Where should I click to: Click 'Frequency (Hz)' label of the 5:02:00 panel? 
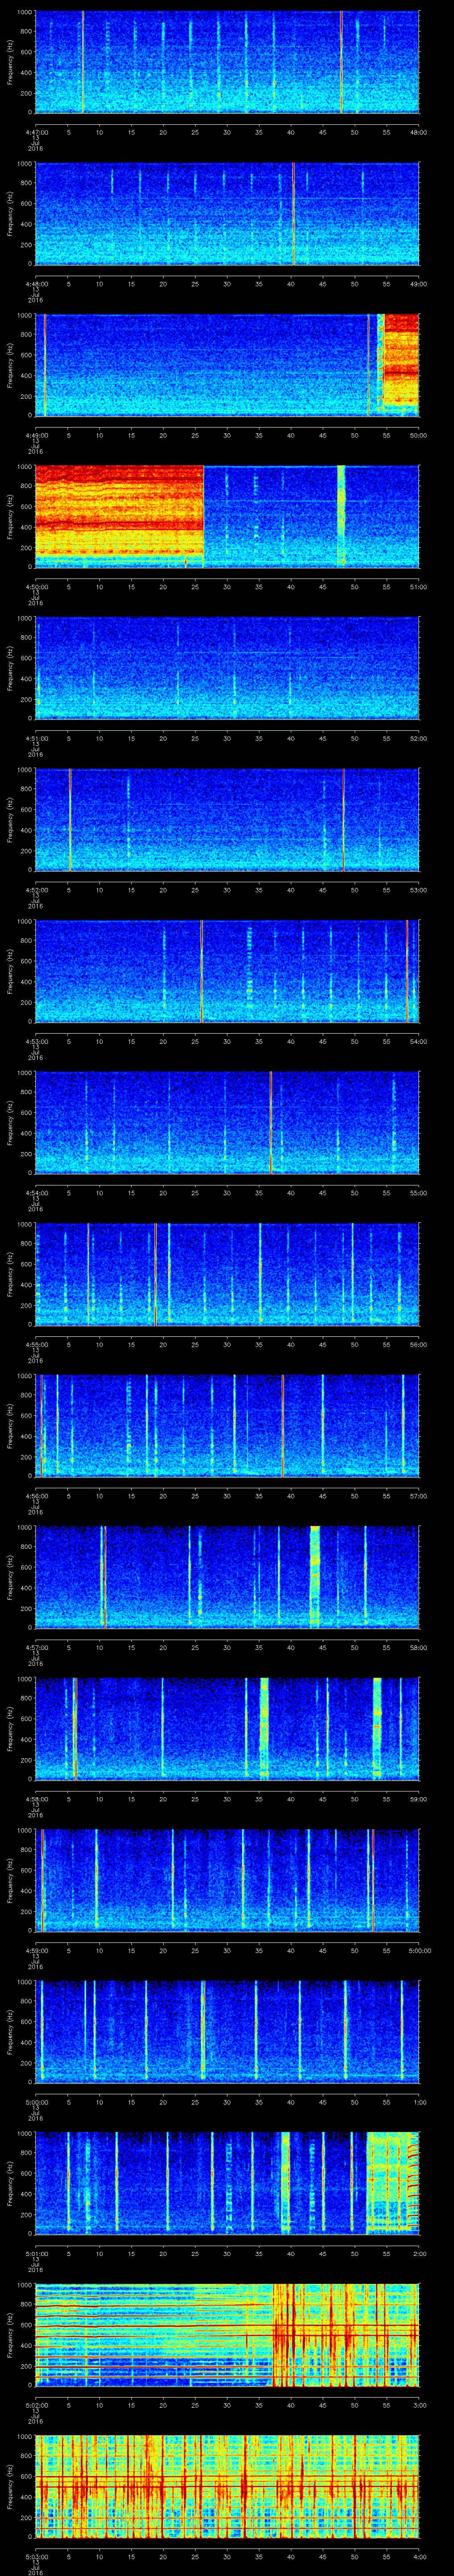click(x=11, y=2335)
